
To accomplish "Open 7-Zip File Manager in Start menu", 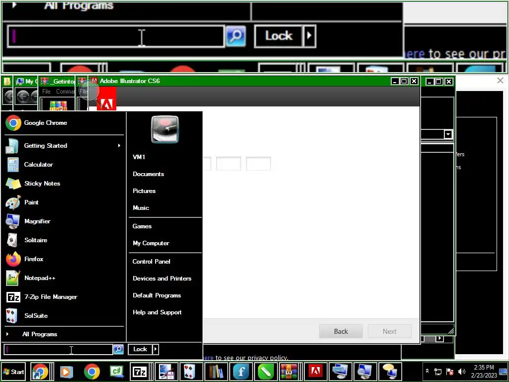I will coord(64,296).
